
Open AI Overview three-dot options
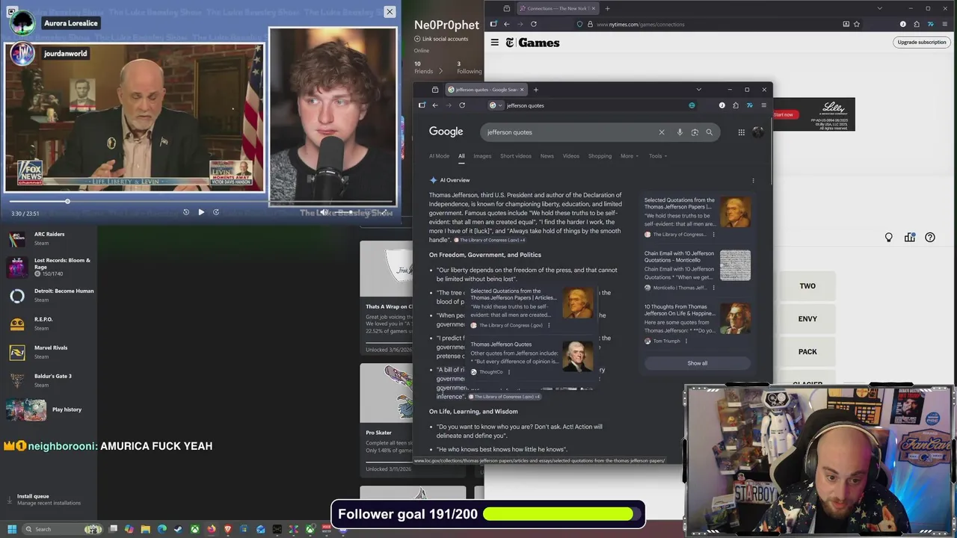click(753, 180)
